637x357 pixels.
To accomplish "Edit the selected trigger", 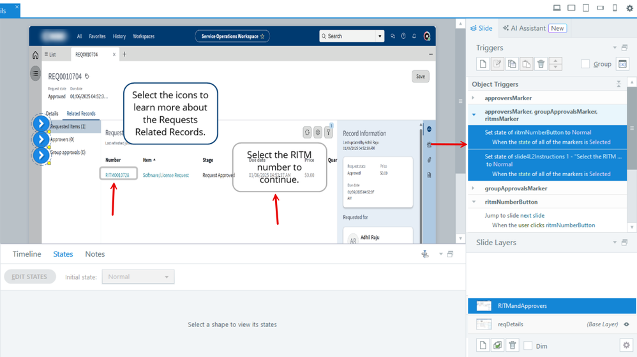I will [x=497, y=64].
